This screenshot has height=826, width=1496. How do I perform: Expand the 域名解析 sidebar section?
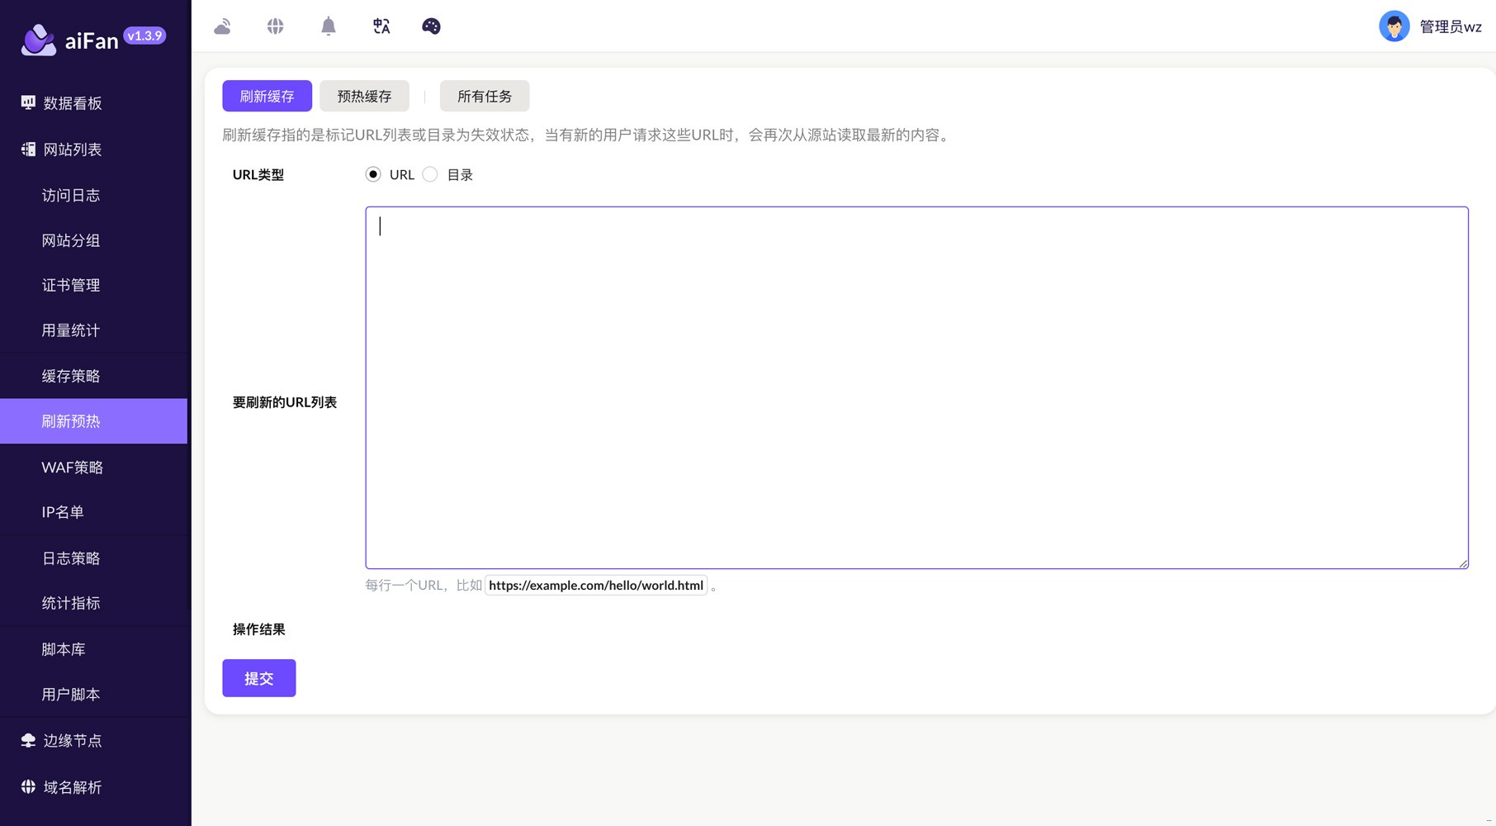pos(73,787)
